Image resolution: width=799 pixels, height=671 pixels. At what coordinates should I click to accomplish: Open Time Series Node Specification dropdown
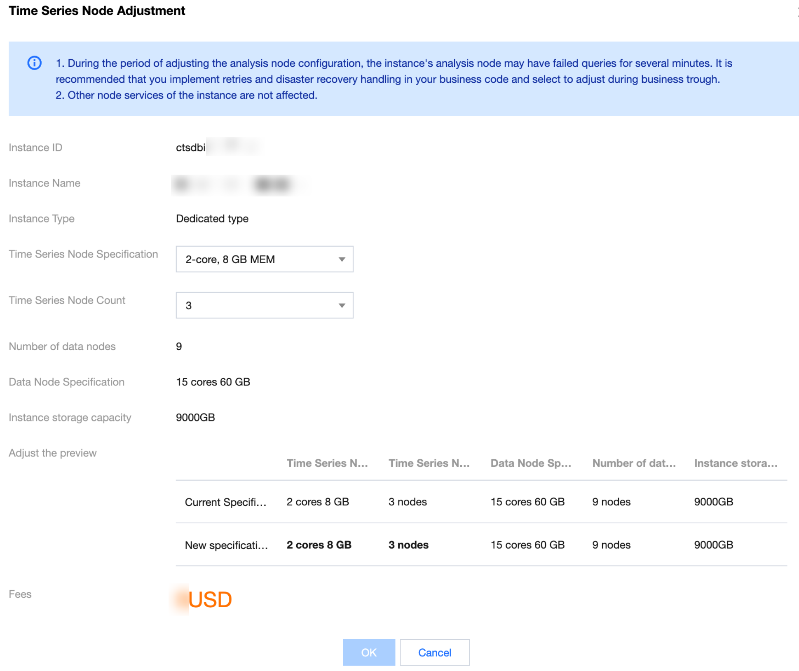(264, 259)
